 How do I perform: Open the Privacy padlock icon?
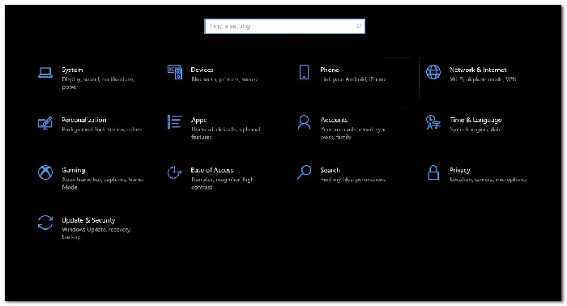click(433, 172)
